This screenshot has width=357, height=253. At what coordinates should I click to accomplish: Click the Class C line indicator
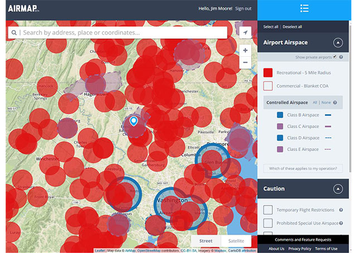coord(328,126)
